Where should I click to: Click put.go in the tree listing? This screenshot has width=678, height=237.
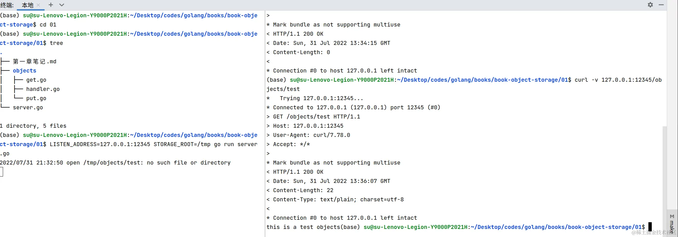36,98
